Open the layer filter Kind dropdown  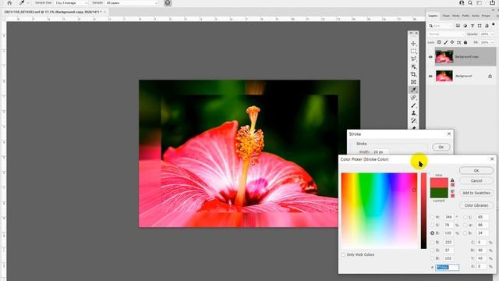point(441,26)
